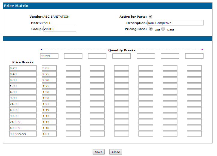Screen dimensions: 217x156
Task: Select the List pricing base option
Action: [150, 29]
